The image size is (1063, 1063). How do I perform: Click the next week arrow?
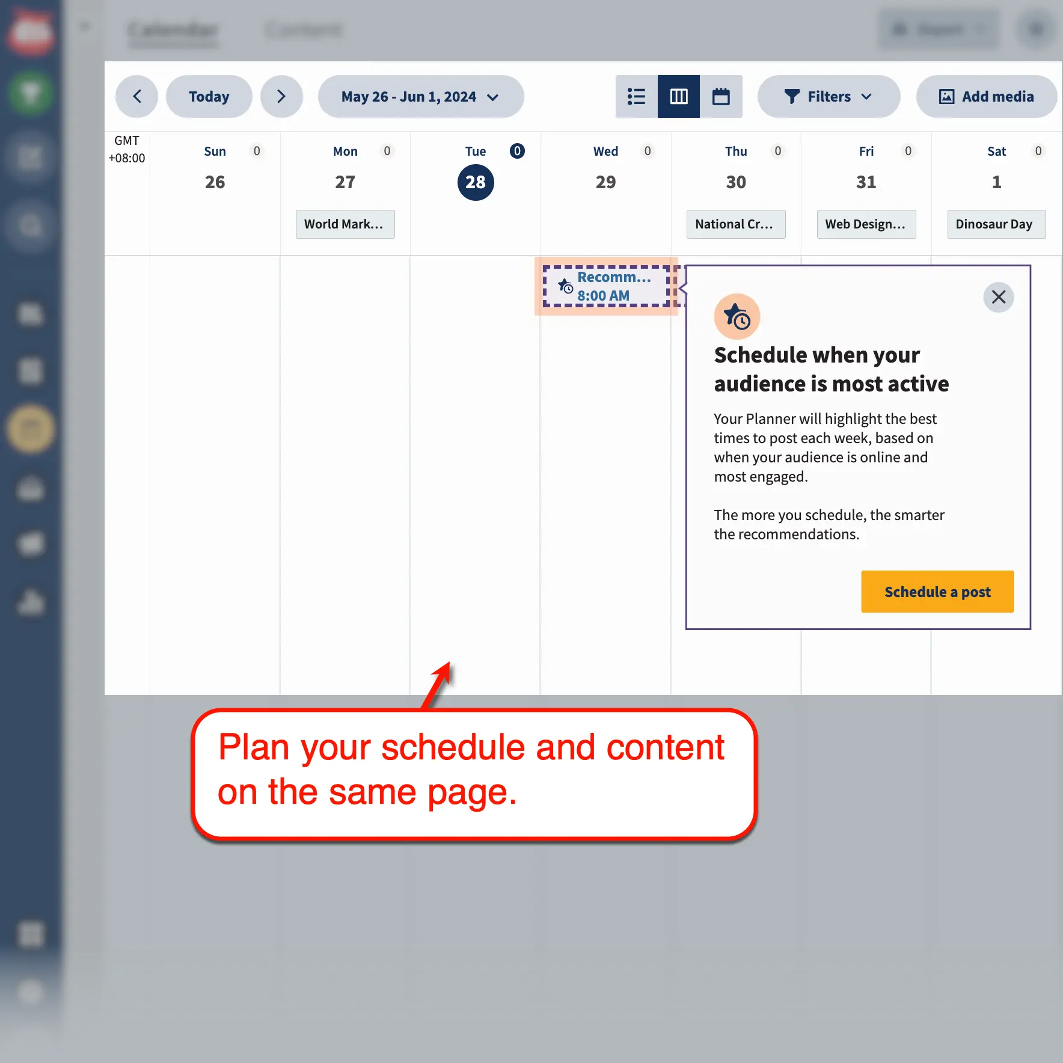click(x=281, y=96)
